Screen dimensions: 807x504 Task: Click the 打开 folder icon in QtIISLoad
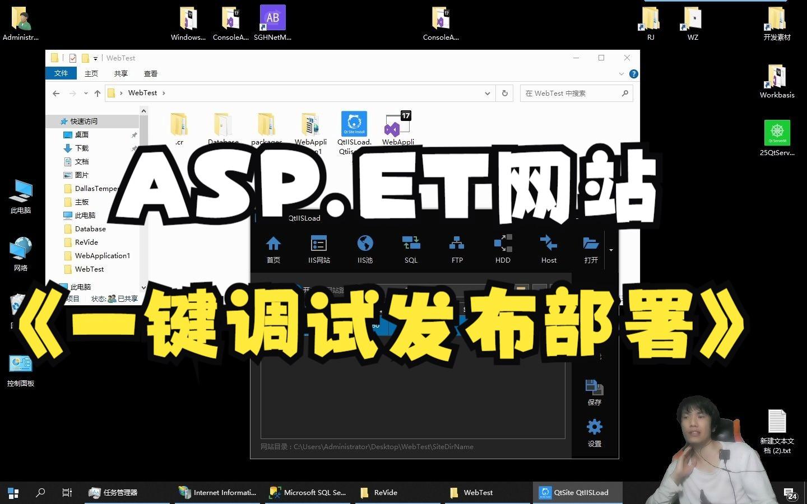(x=591, y=249)
